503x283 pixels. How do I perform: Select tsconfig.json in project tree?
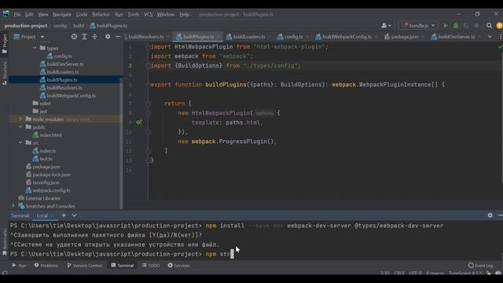(x=46, y=182)
